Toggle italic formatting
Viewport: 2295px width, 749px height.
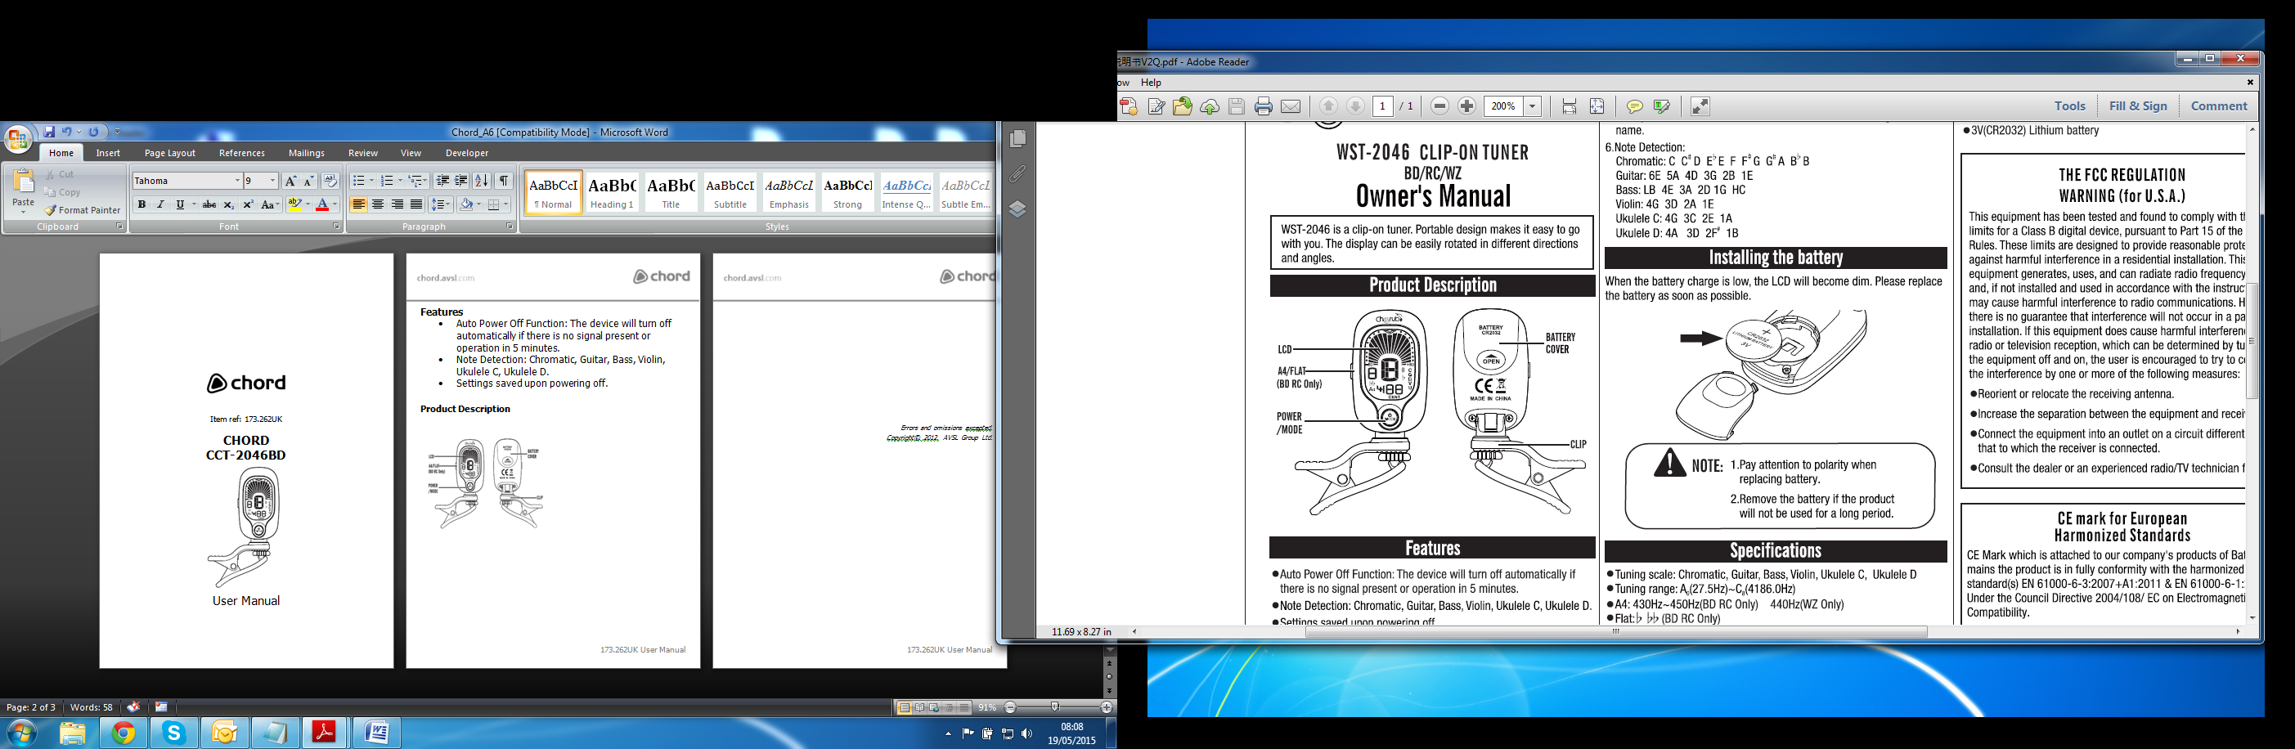point(160,205)
